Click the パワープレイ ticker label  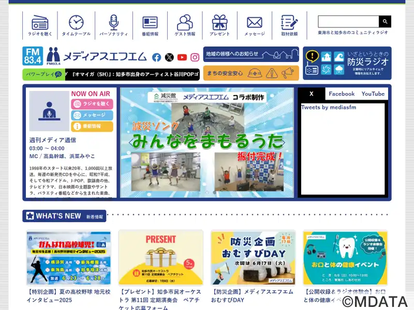[44, 74]
